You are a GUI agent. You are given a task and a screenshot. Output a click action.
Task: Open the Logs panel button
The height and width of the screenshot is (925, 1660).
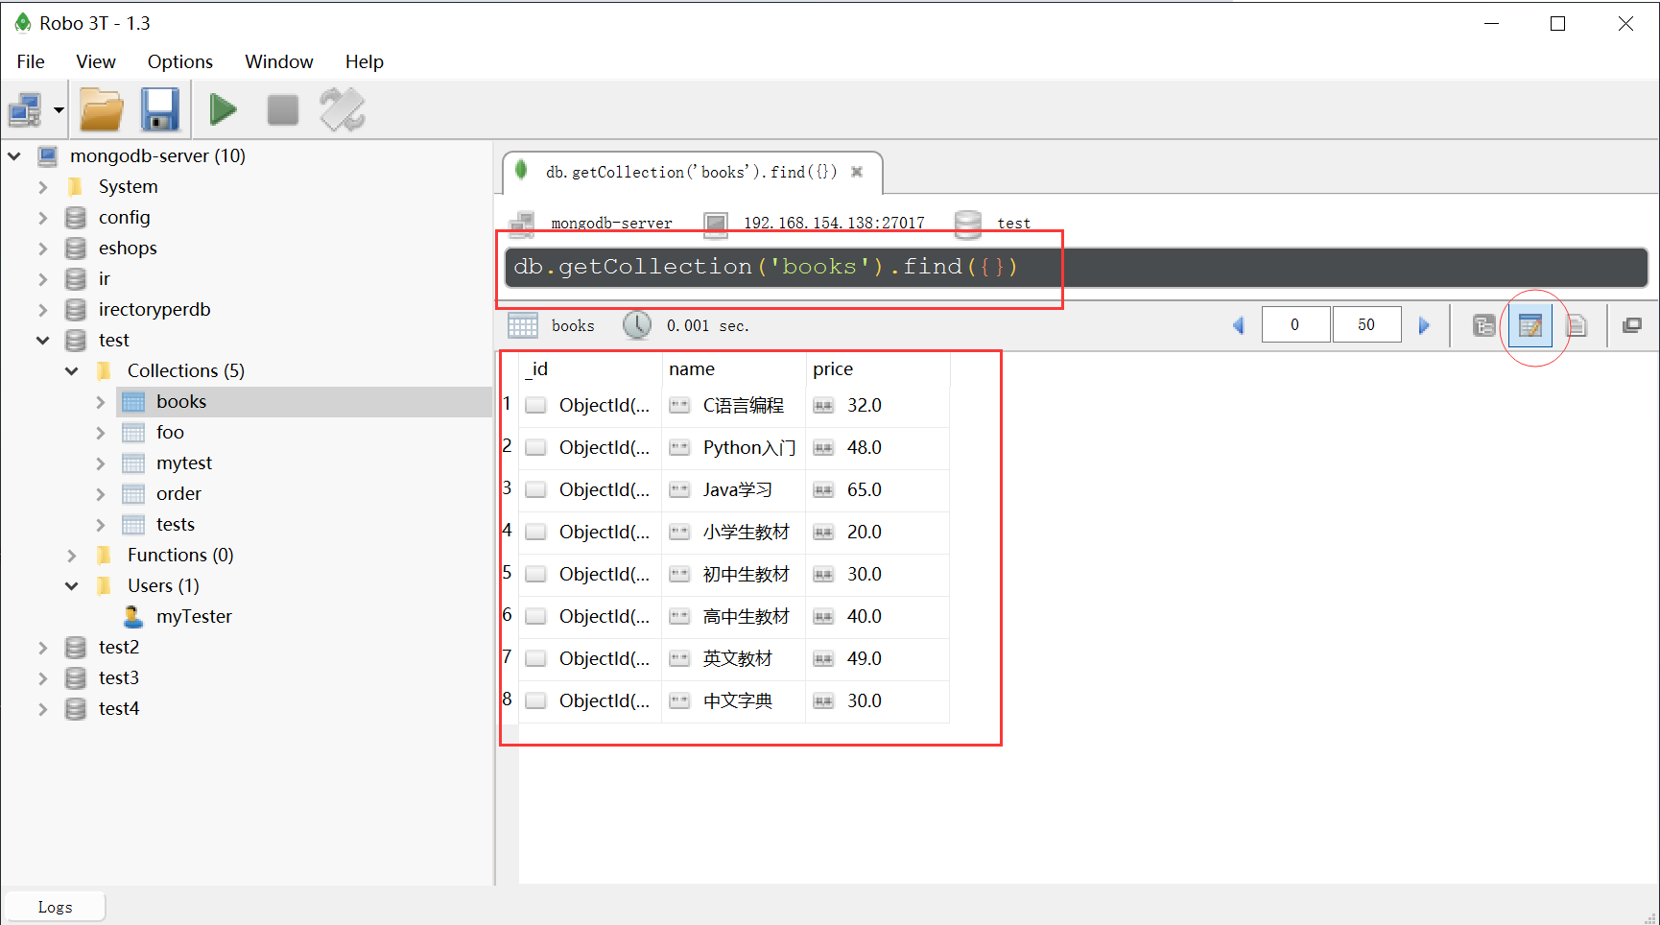(x=55, y=907)
